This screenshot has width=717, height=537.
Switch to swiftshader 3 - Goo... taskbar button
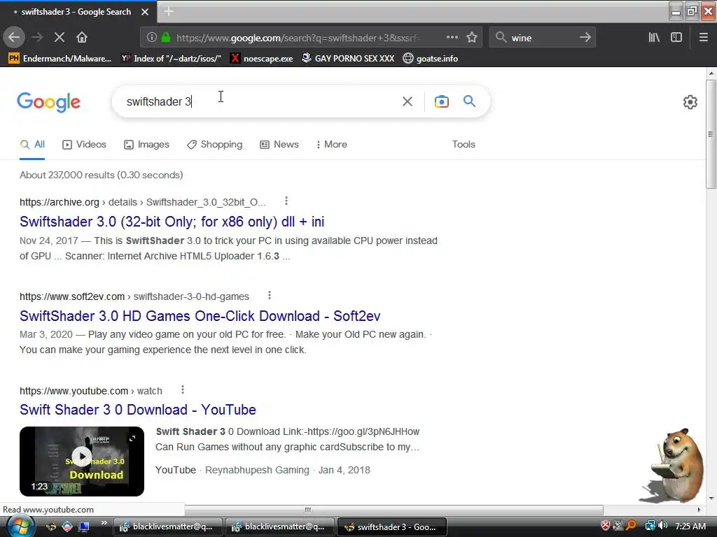391,527
